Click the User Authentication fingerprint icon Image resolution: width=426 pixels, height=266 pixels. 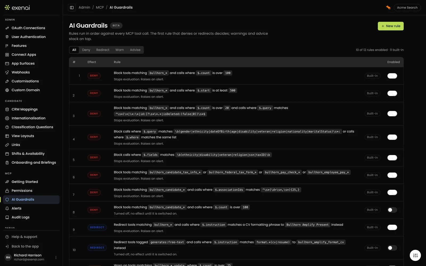pos(7,37)
